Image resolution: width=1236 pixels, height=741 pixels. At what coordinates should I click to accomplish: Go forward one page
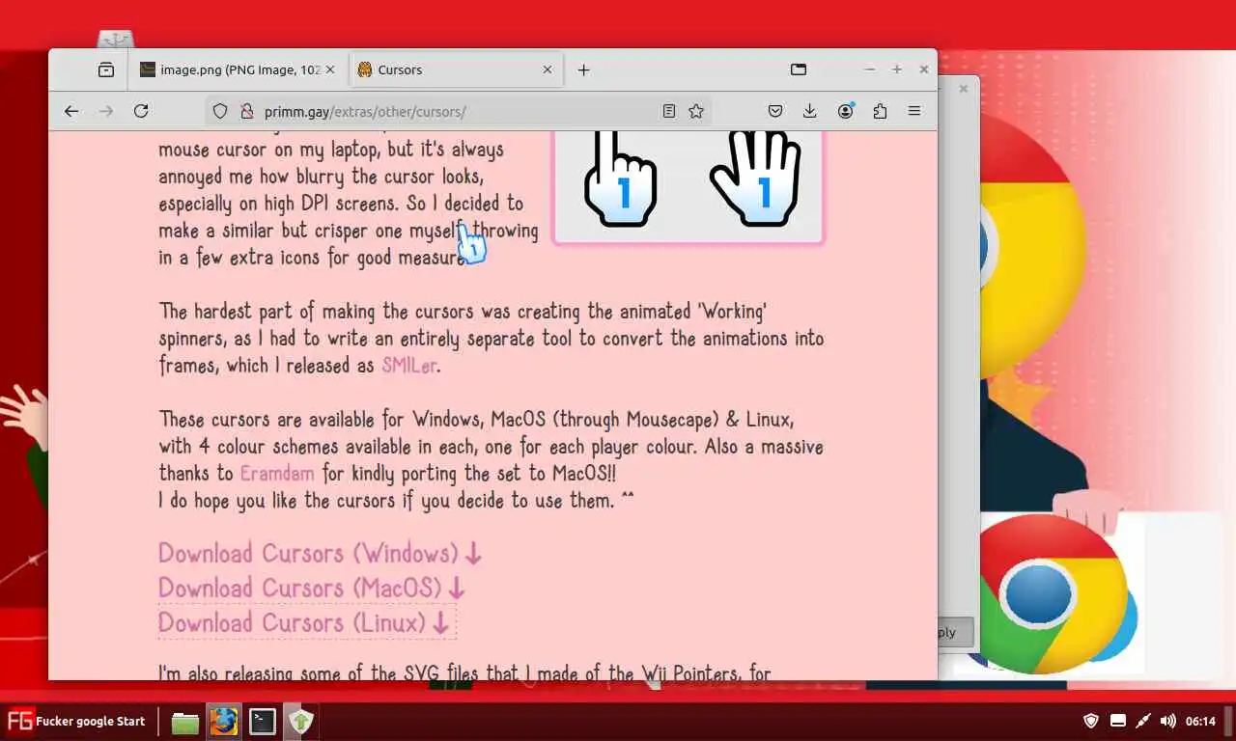pos(106,111)
